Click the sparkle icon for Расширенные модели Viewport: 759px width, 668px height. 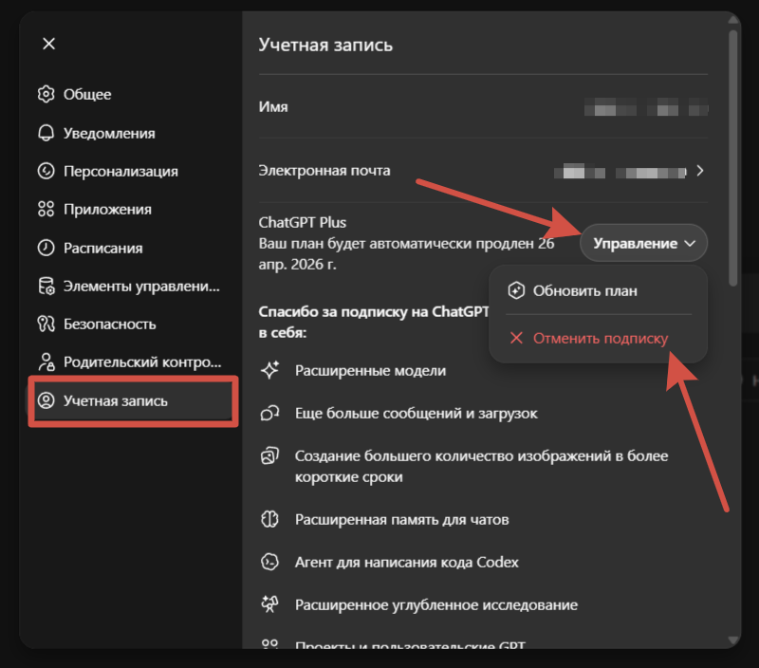(270, 370)
